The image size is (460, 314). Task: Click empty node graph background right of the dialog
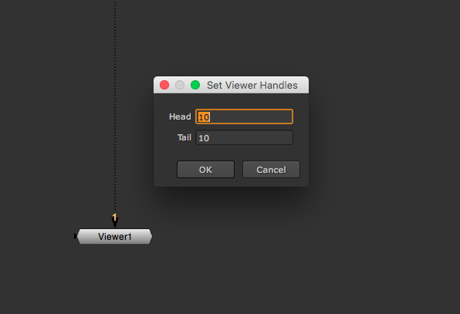[381, 132]
